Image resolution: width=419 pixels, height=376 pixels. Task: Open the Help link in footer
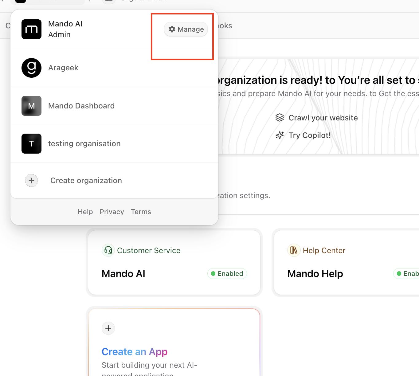pos(85,212)
